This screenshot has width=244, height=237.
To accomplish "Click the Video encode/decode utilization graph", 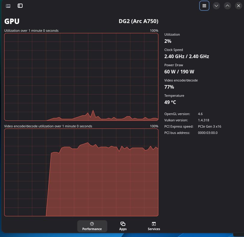I will 81,172.
